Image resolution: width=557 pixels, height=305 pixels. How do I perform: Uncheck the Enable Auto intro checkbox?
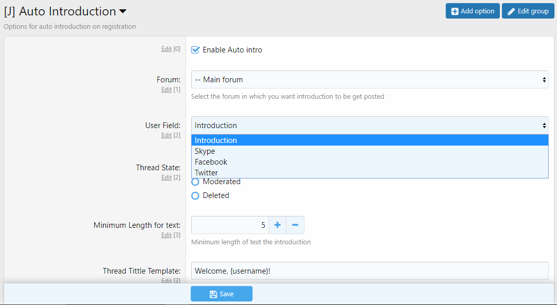(195, 50)
